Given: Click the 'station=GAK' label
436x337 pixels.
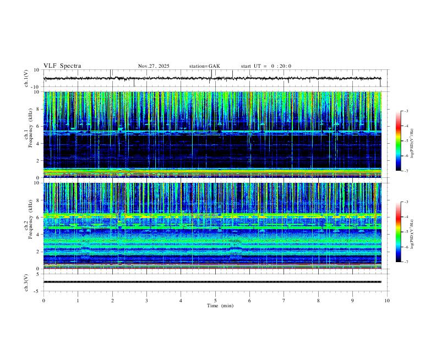Looking at the screenshot, I should [x=205, y=66].
